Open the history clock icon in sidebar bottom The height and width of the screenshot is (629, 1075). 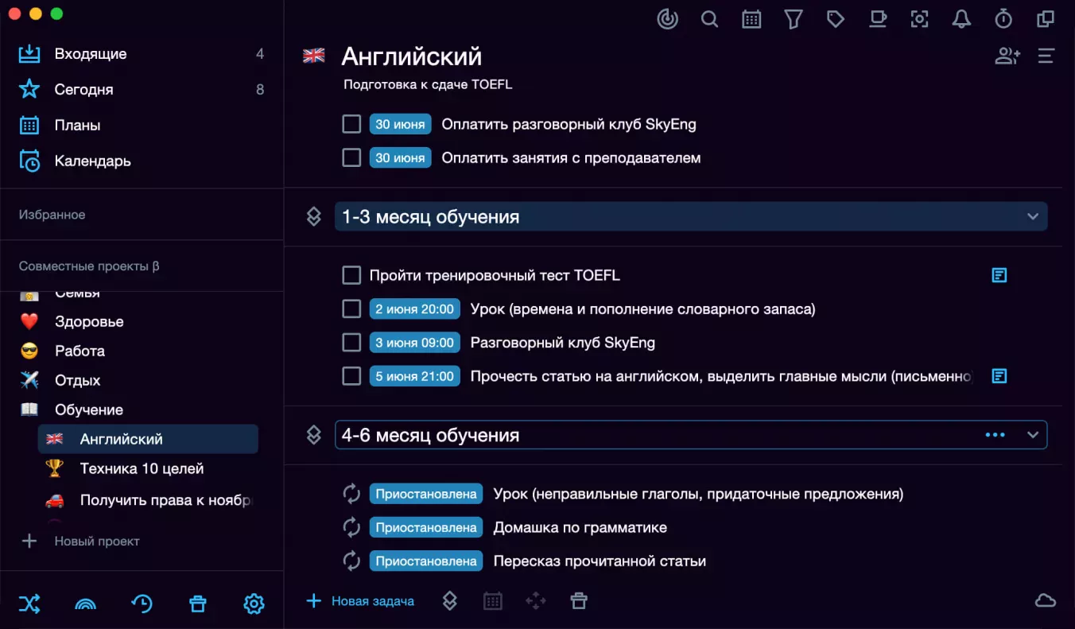tap(142, 604)
